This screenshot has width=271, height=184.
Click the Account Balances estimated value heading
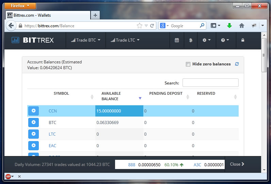tap(54, 65)
